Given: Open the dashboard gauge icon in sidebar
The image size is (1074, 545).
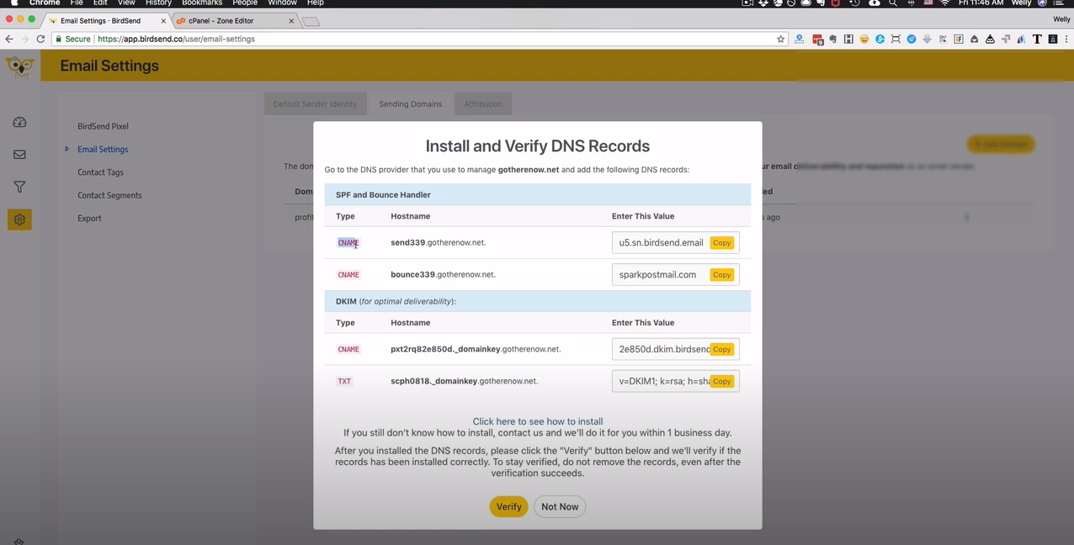Looking at the screenshot, I should pyautogui.click(x=19, y=123).
